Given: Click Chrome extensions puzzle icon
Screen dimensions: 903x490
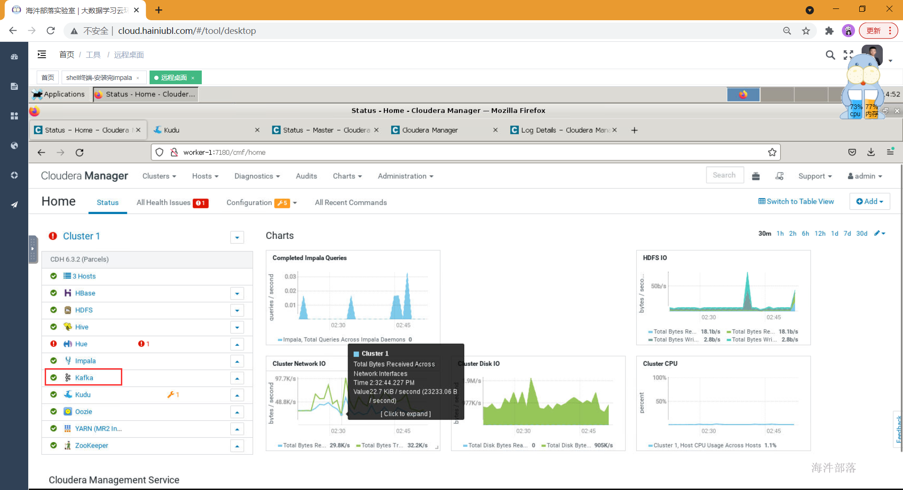Looking at the screenshot, I should point(829,31).
